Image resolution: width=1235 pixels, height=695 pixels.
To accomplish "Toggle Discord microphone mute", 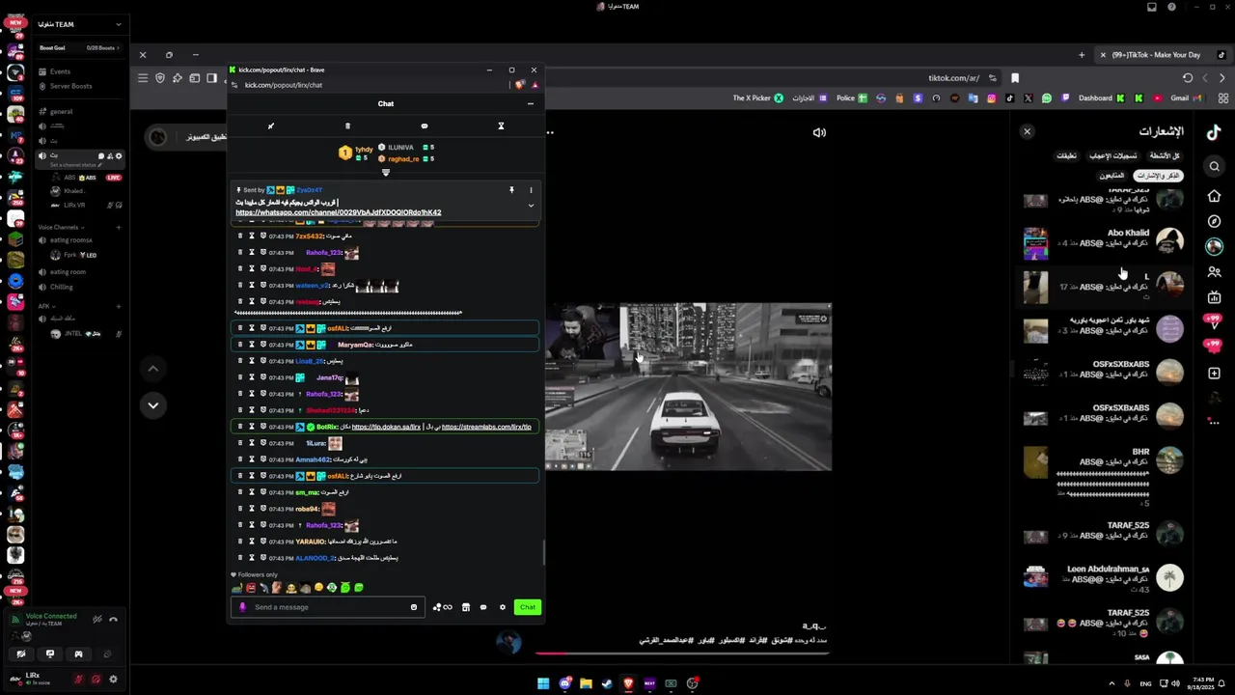I will [79, 679].
